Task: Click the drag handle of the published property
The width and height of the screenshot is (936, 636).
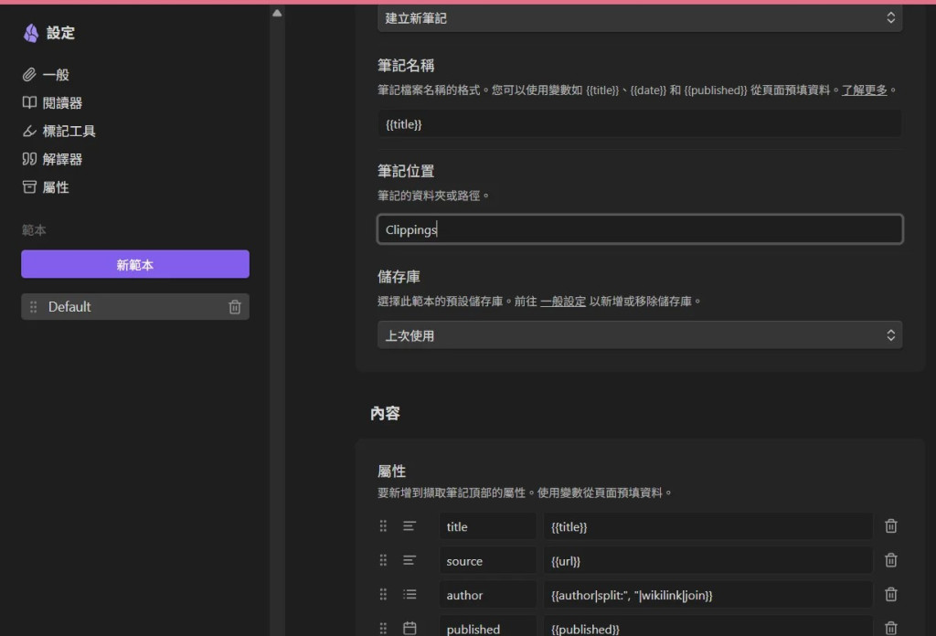Action: pos(383,629)
